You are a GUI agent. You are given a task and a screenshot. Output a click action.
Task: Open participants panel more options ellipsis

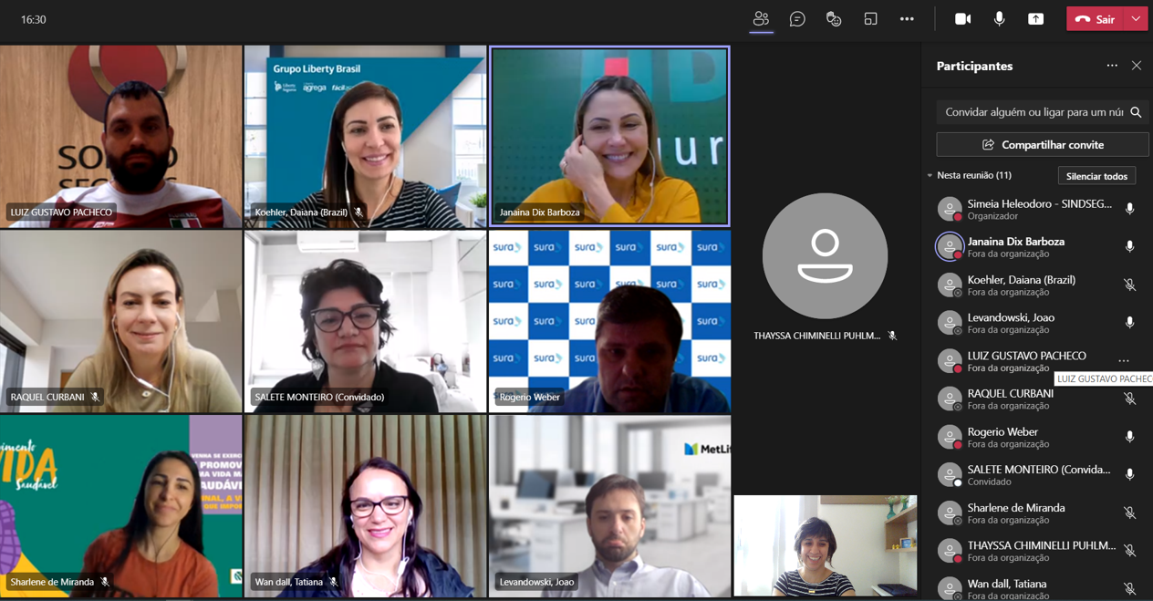pos(1112,66)
